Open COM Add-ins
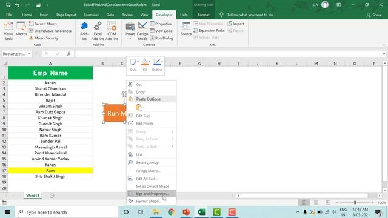The width and height of the screenshot is (388, 218). click(112, 31)
